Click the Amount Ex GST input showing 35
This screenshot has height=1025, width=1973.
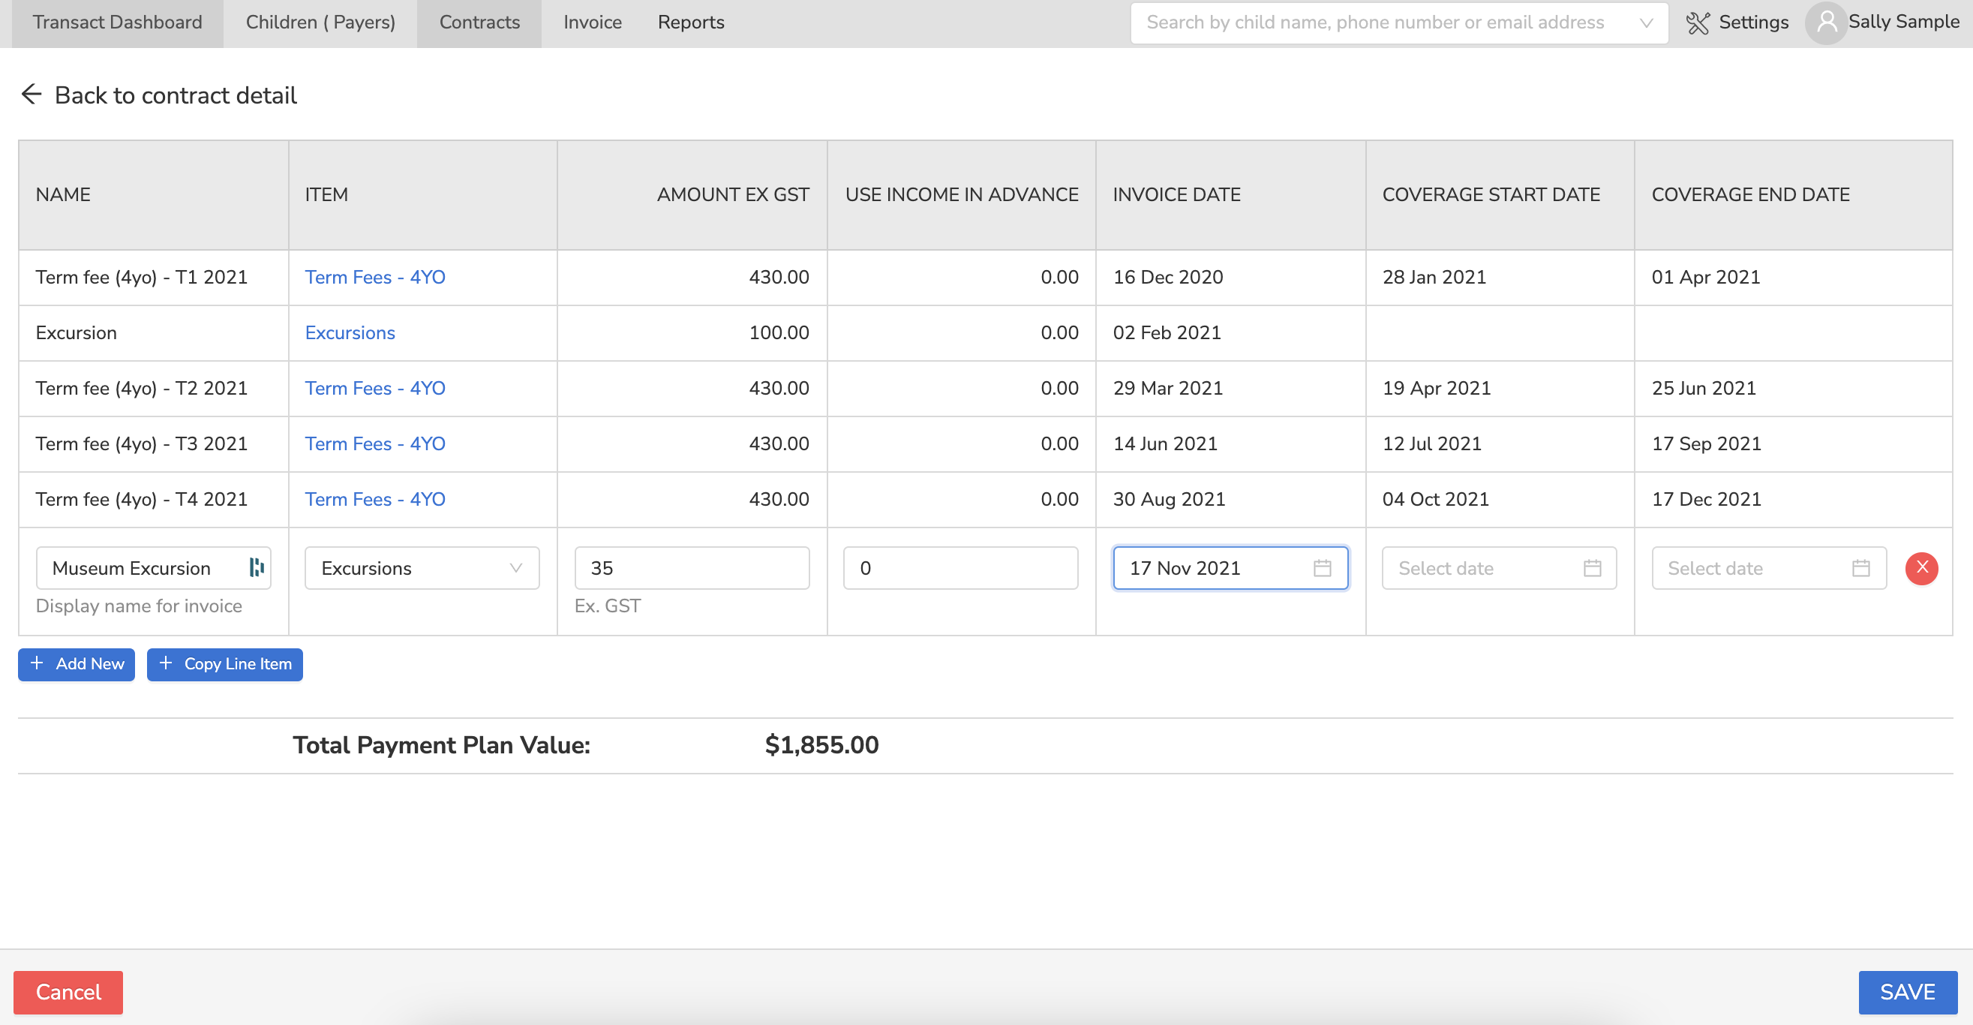pyautogui.click(x=691, y=568)
